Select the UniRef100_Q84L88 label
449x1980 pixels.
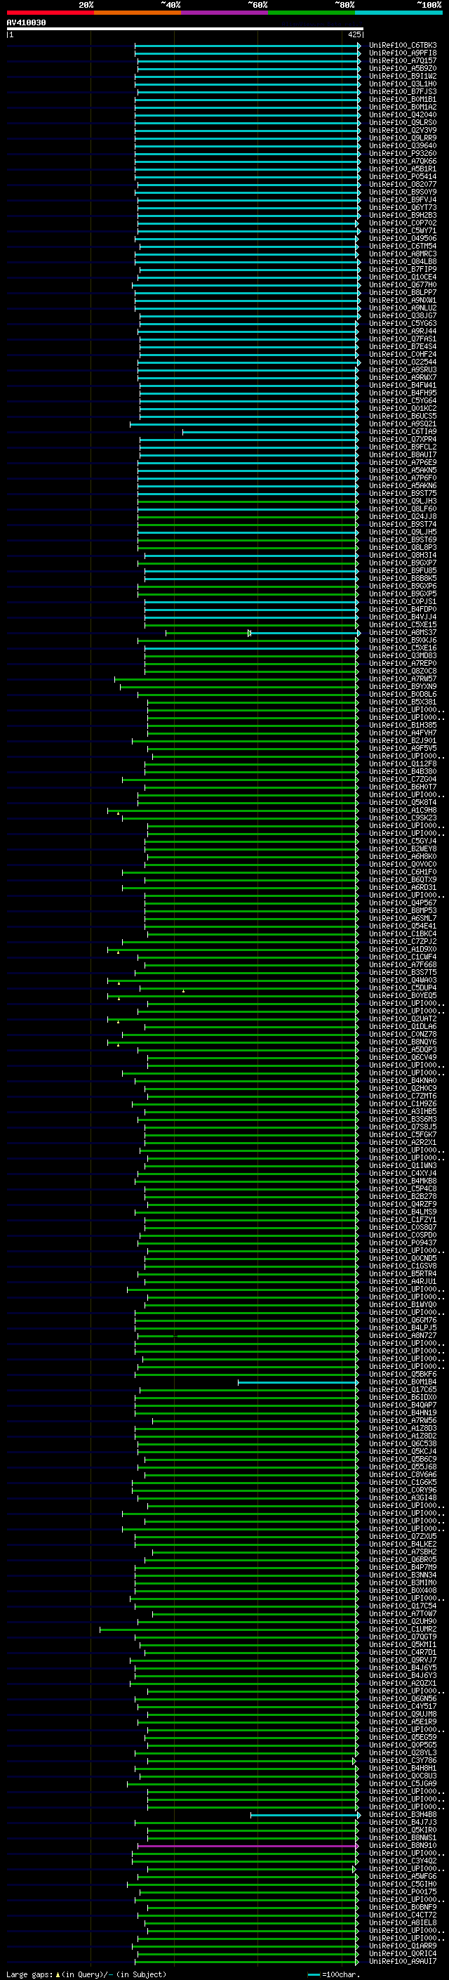[x=402, y=261]
